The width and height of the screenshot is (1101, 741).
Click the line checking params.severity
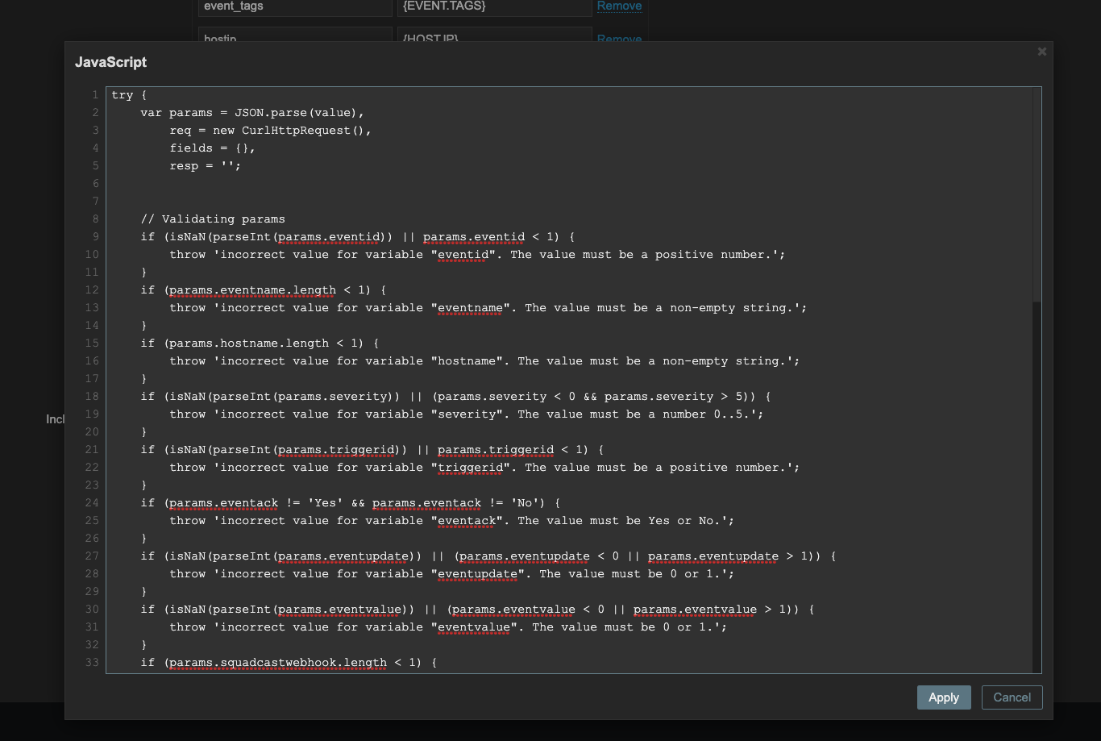[x=455, y=397]
